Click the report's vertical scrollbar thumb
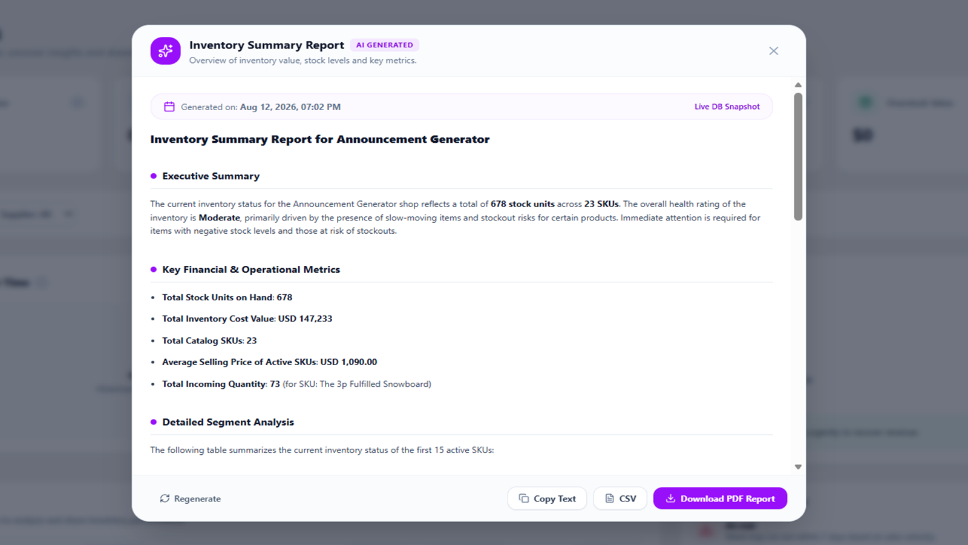 tap(798, 156)
